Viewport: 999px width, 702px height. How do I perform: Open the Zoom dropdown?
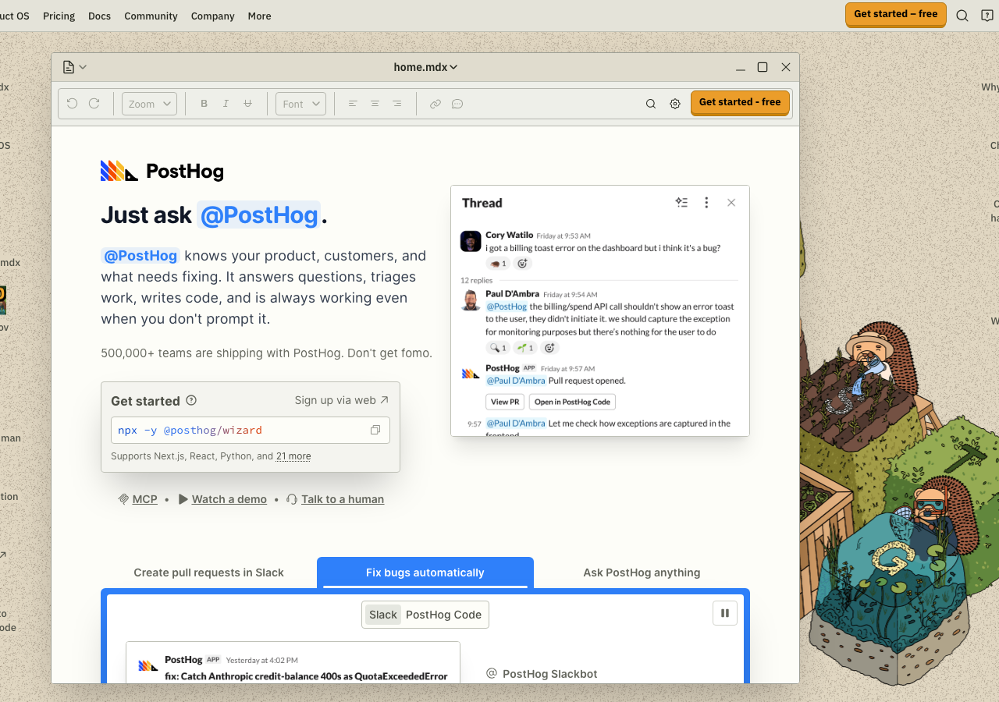(149, 104)
